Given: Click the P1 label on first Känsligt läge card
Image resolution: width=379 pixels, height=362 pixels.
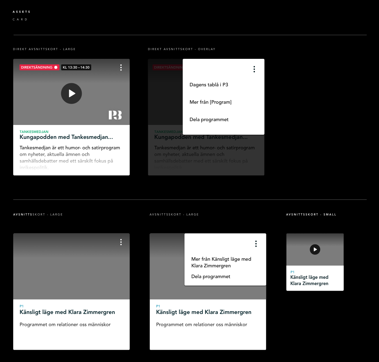Looking at the screenshot, I should click(22, 306).
